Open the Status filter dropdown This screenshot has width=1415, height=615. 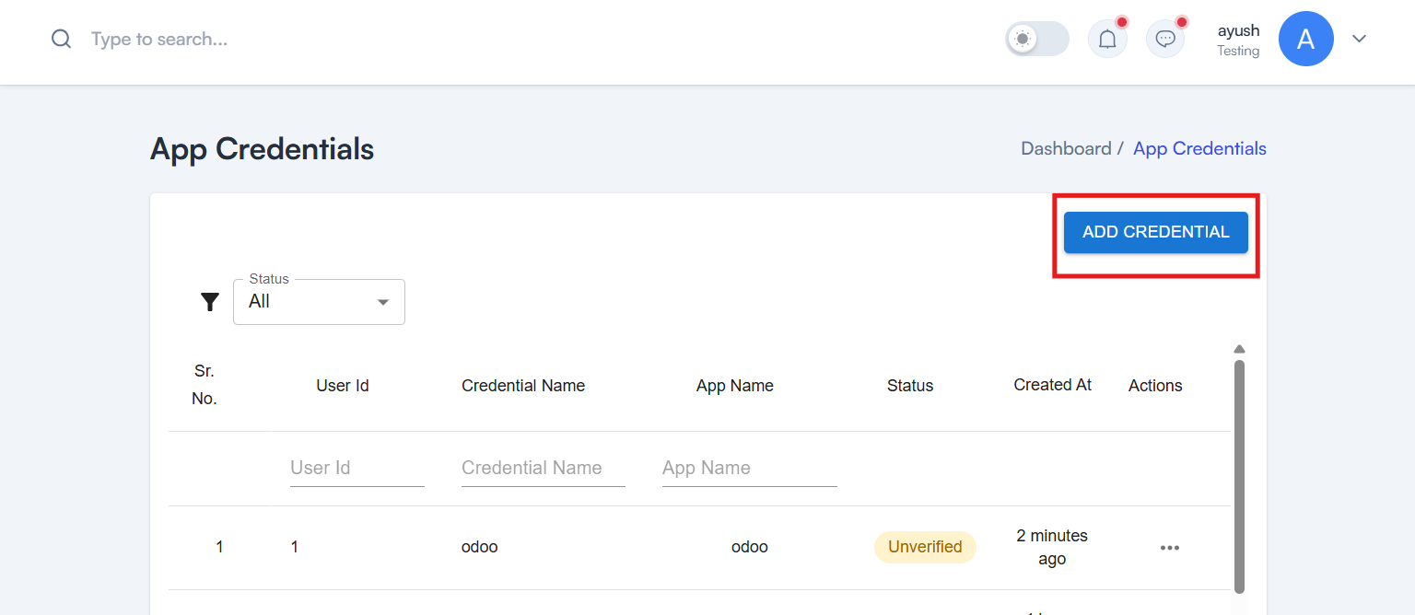(319, 302)
